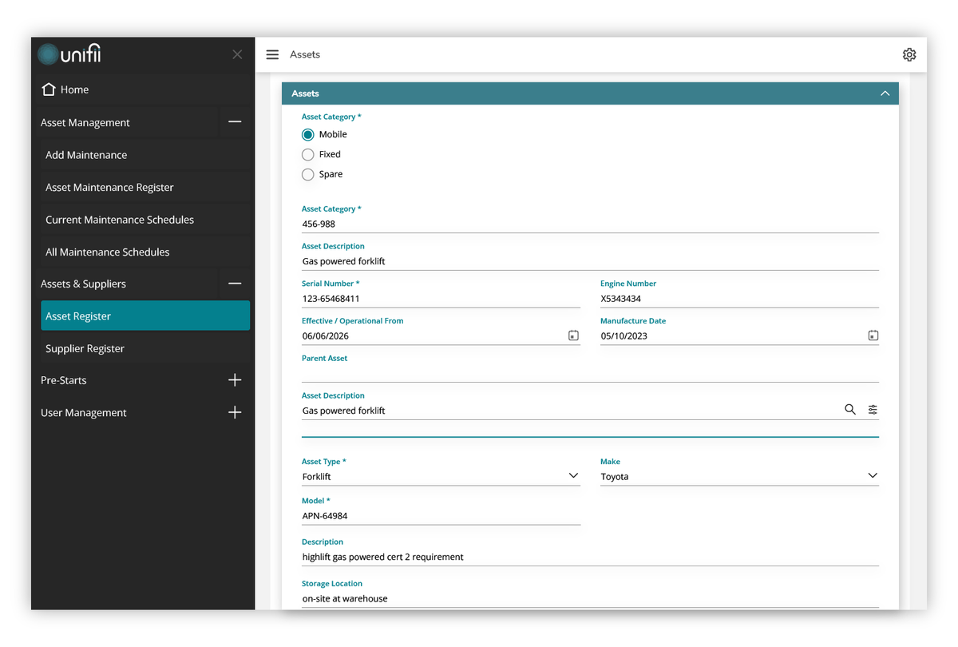958x647 pixels.
Task: Open the hamburger menu icon
Action: click(x=272, y=54)
